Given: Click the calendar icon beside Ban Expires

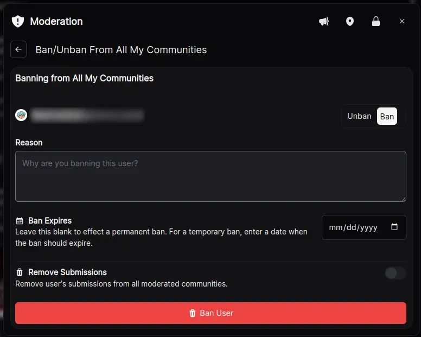Looking at the screenshot, I should (20, 221).
